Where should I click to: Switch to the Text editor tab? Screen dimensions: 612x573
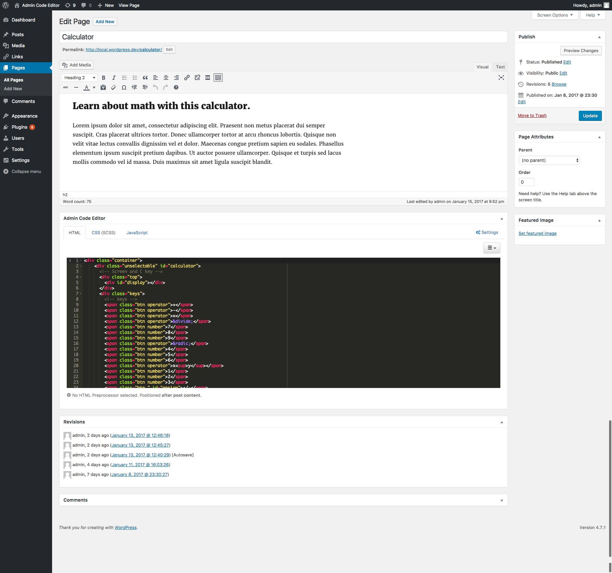[x=500, y=67]
